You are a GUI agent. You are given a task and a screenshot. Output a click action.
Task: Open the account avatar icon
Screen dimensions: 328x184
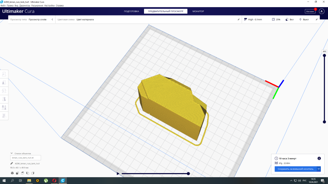322,11
